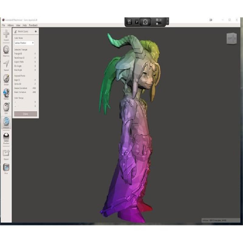Click the Done button
243x243 pixels.
tap(26, 114)
